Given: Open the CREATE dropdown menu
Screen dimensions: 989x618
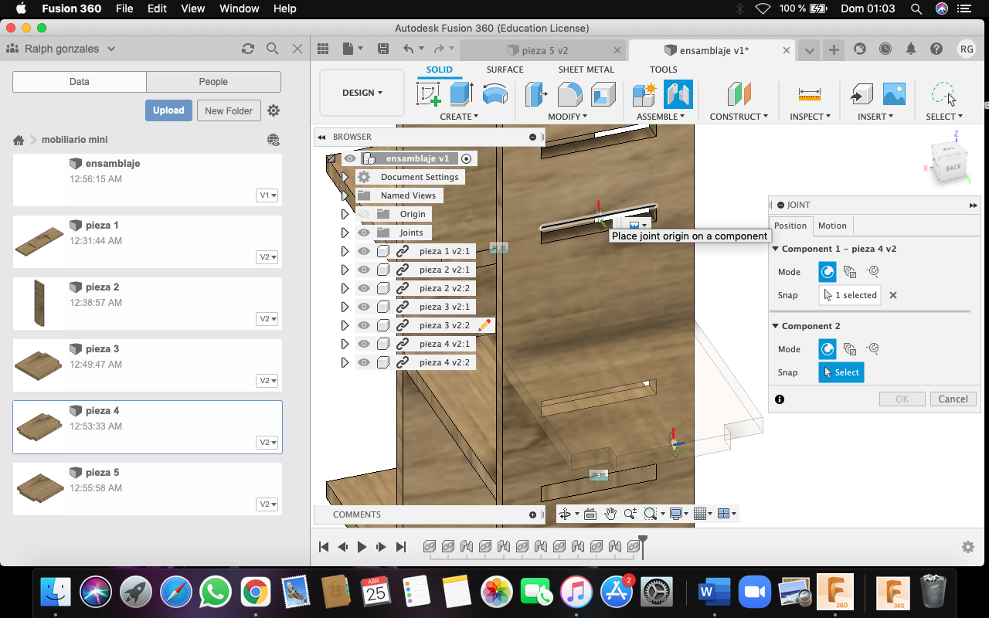Looking at the screenshot, I should point(459,117).
